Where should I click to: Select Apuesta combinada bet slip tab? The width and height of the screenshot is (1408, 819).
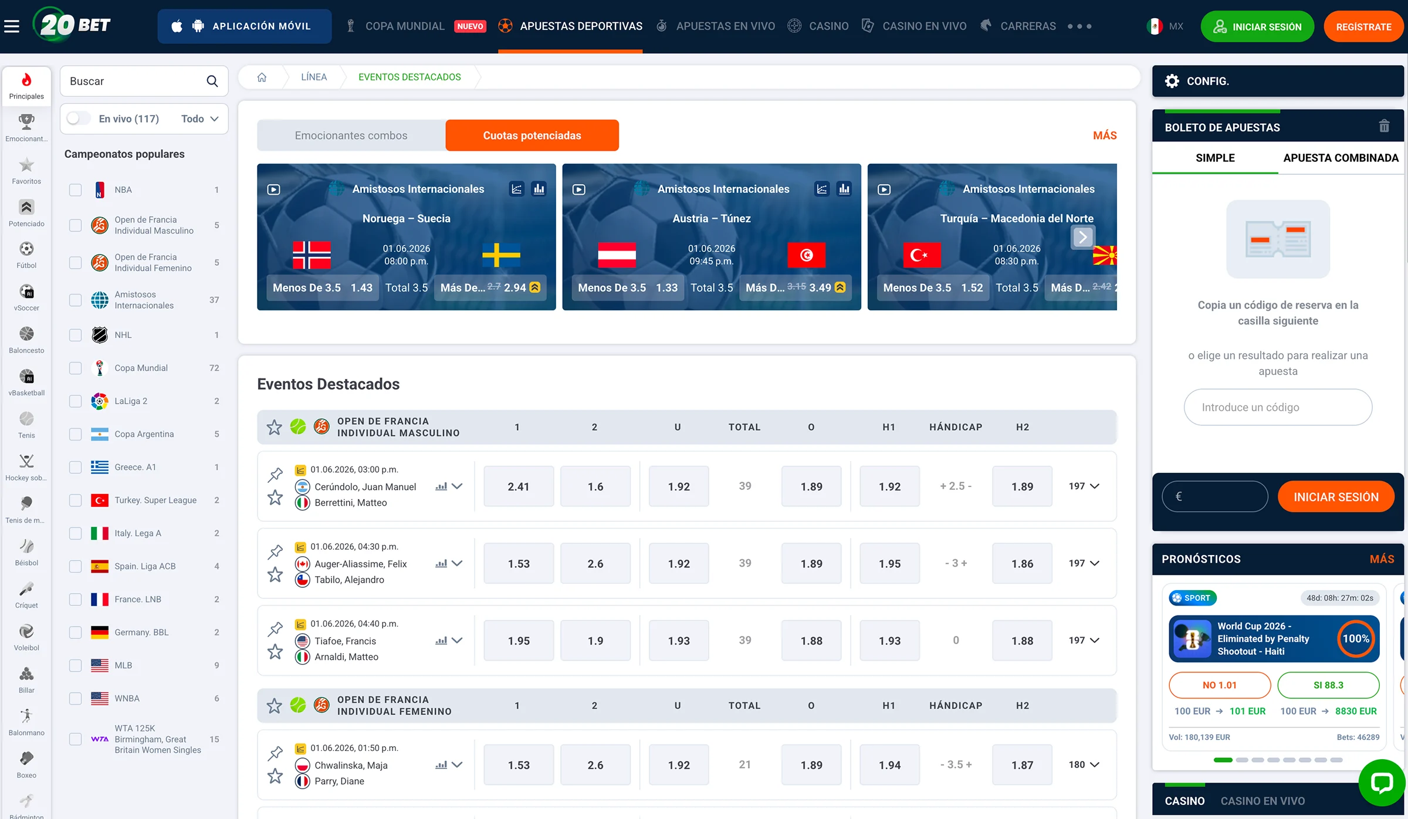pos(1341,158)
